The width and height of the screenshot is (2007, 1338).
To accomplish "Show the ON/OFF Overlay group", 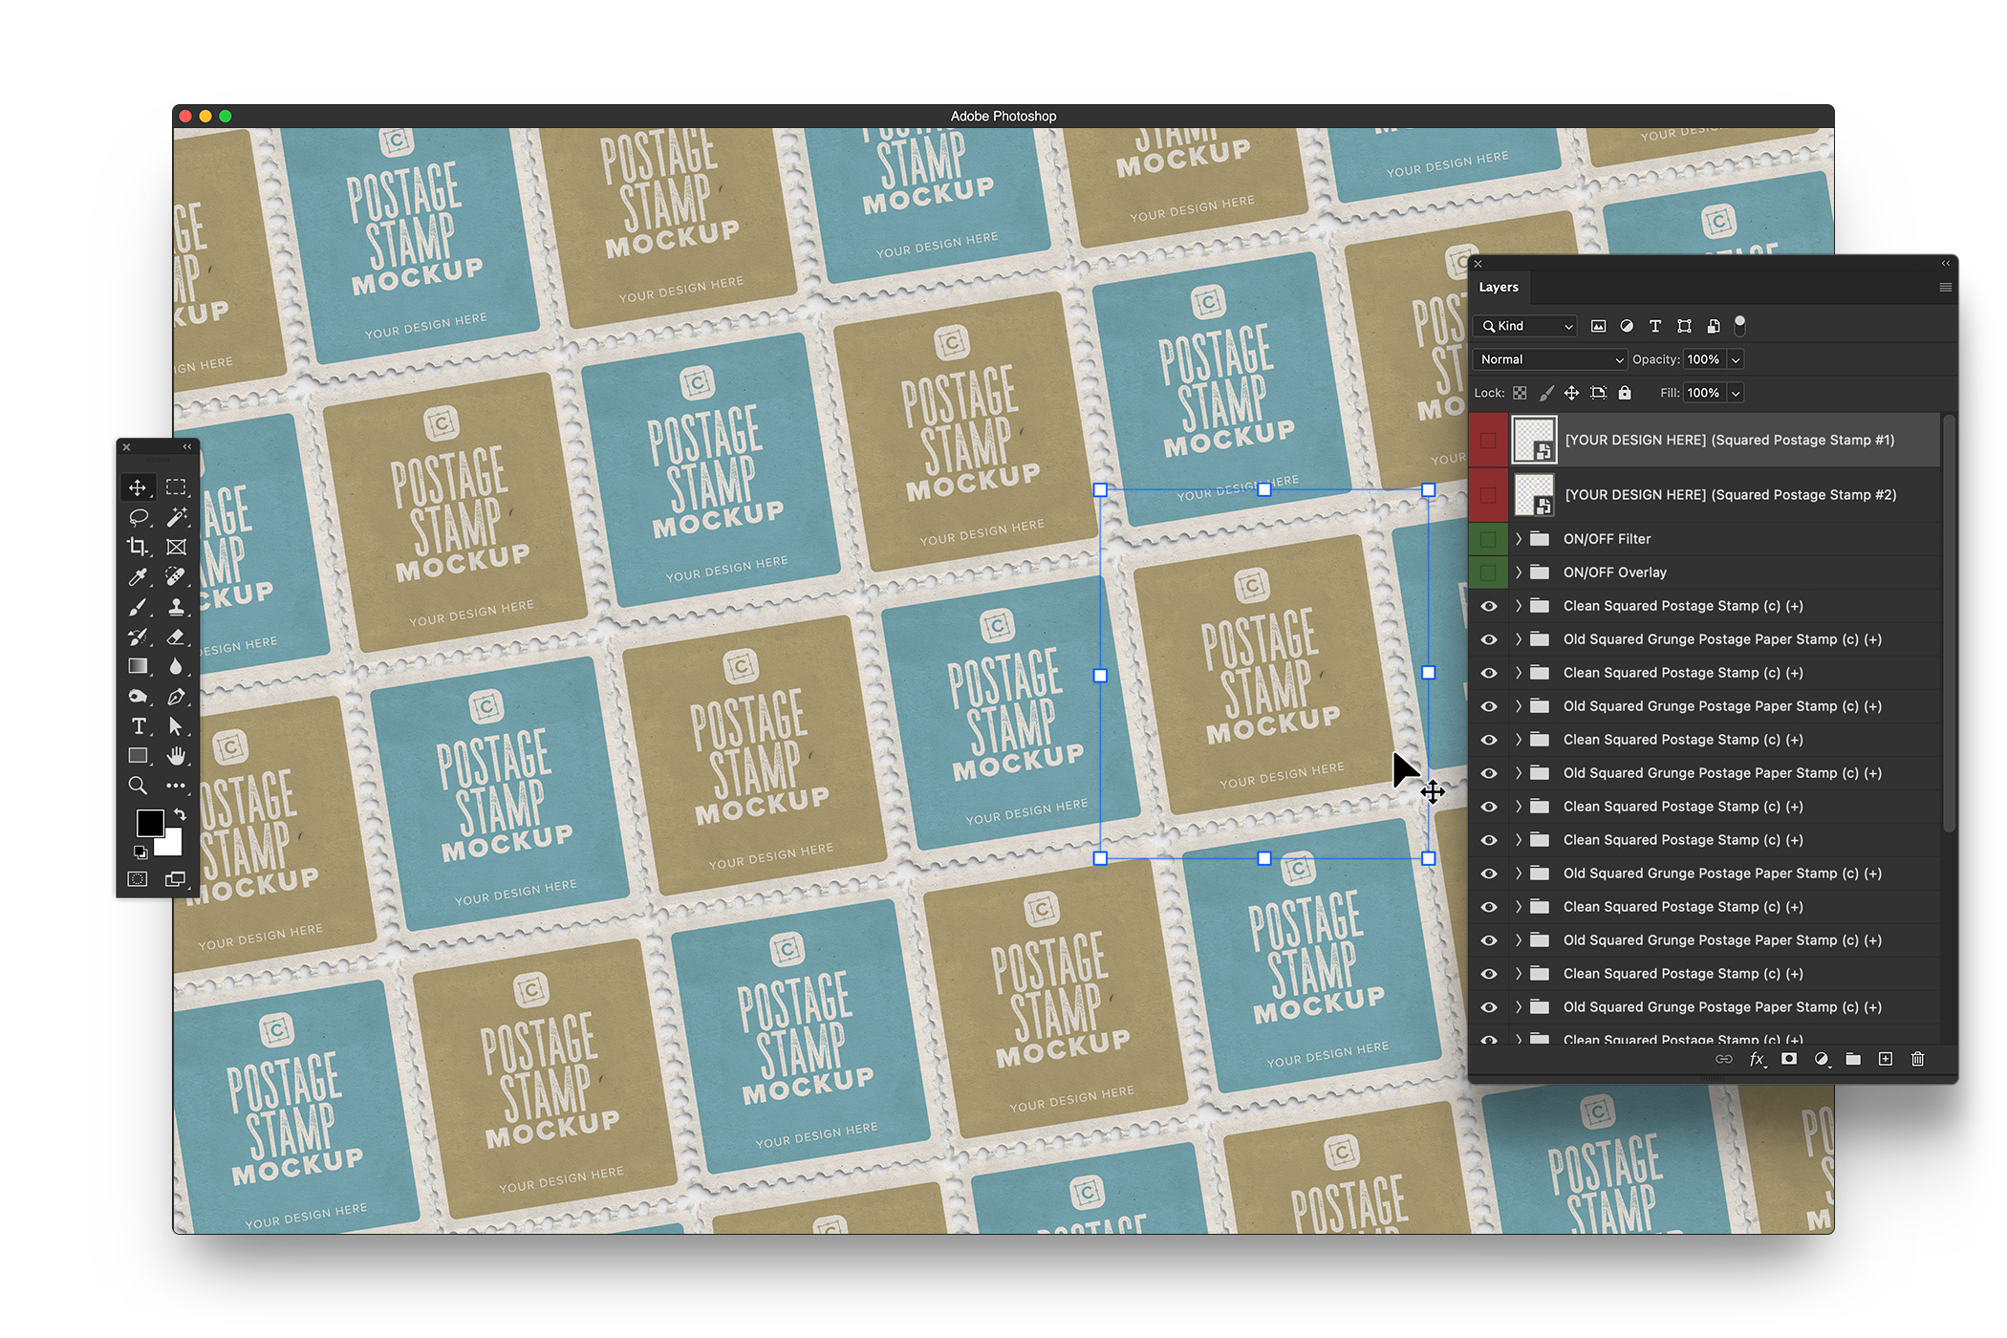I will tap(1488, 572).
